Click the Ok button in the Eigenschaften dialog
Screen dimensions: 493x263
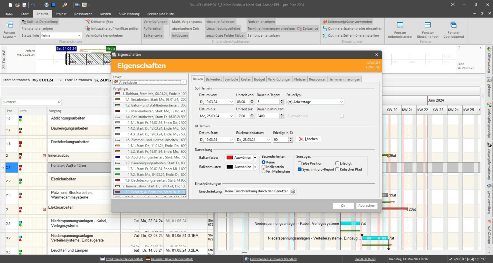coord(343,205)
